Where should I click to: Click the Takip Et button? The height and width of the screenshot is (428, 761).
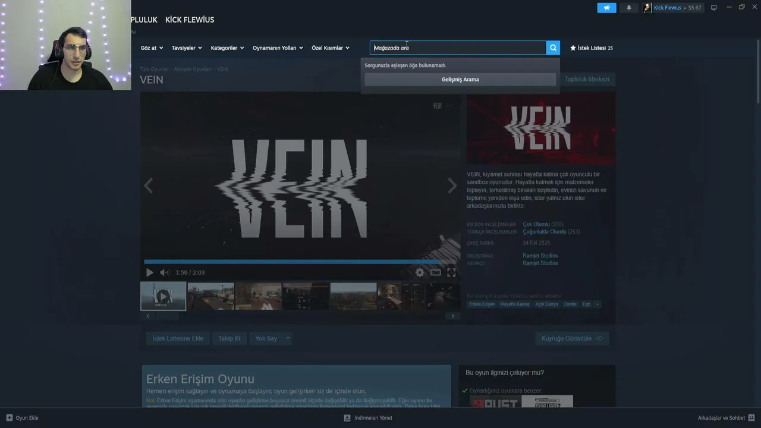[229, 338]
